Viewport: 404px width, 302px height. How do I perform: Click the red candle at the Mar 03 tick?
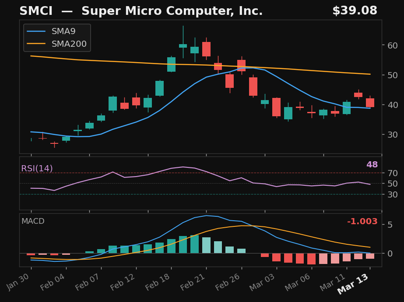point(277,107)
